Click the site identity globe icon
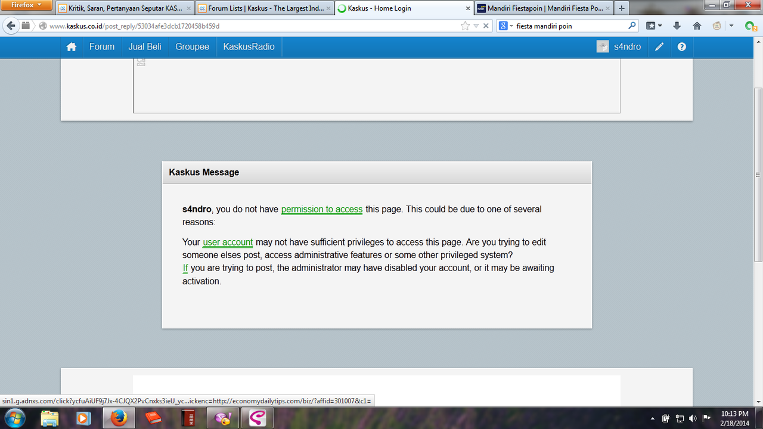Screen dimensions: 763x429 click(x=43, y=26)
